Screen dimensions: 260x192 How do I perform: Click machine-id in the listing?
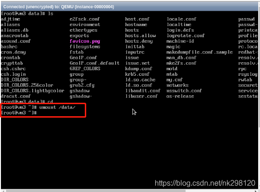coord(180,41)
